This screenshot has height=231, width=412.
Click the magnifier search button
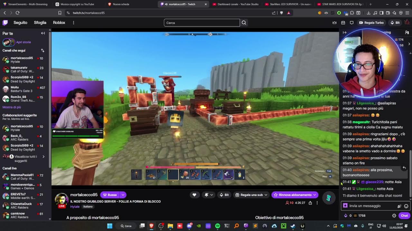pyautogui.click(x=244, y=23)
